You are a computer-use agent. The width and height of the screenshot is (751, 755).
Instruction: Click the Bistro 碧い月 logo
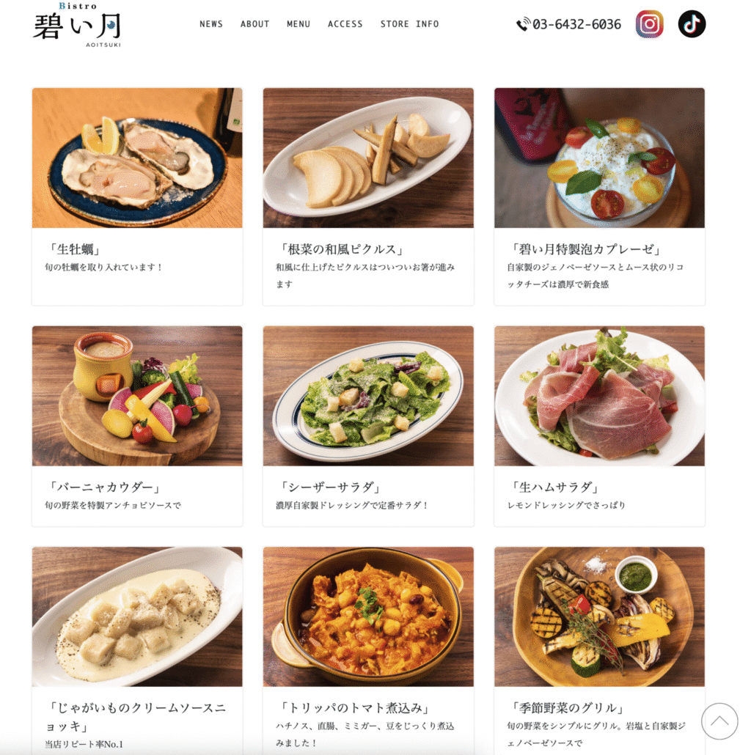(x=77, y=25)
